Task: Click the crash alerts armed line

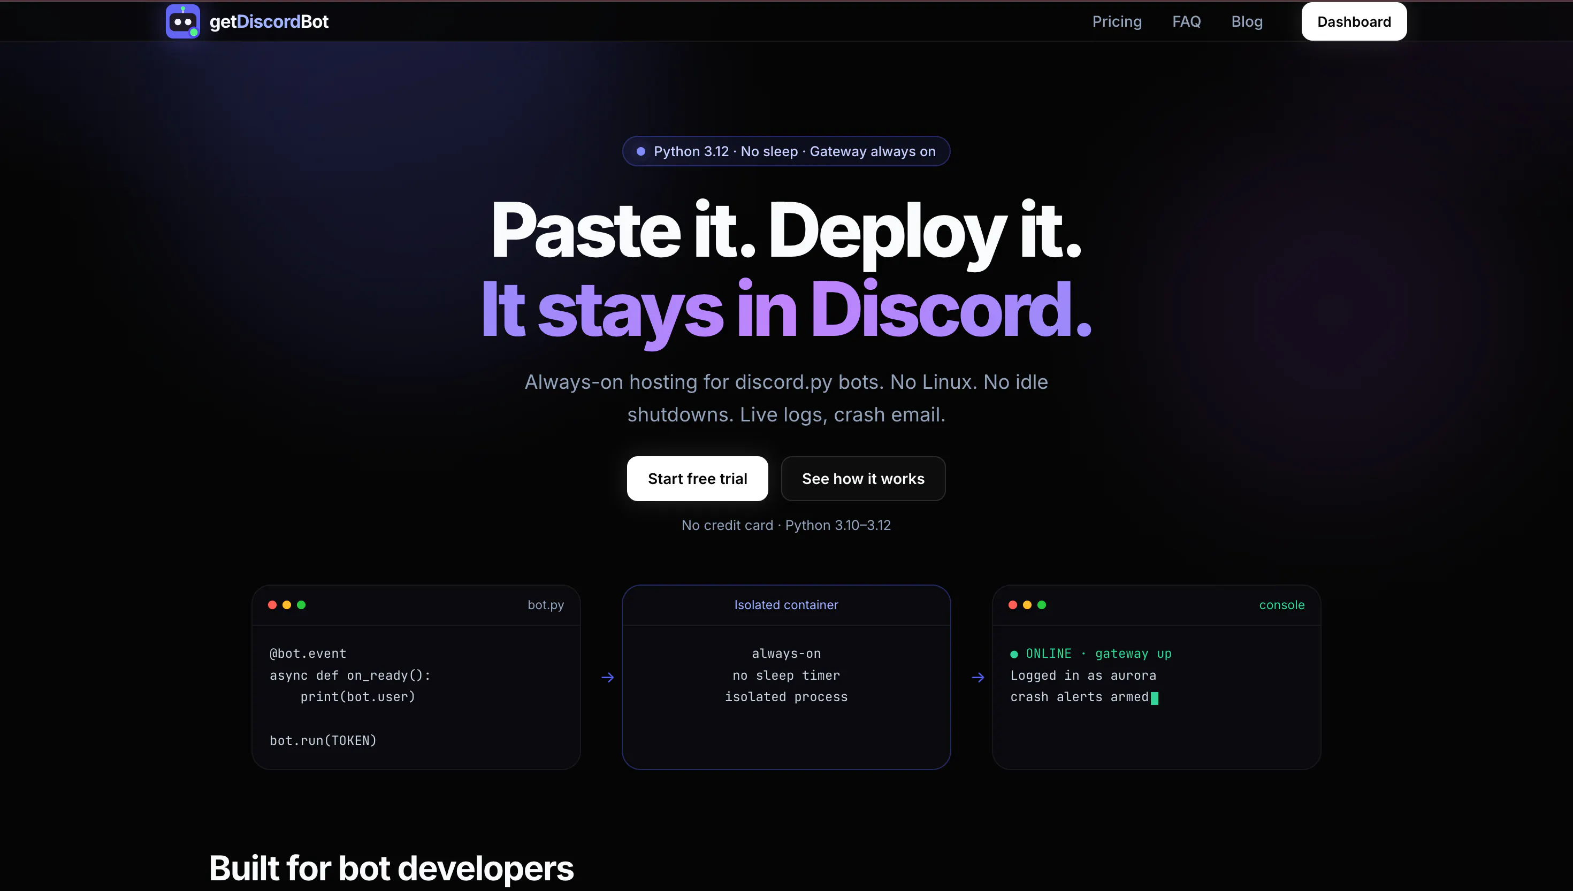Action: 1083,697
